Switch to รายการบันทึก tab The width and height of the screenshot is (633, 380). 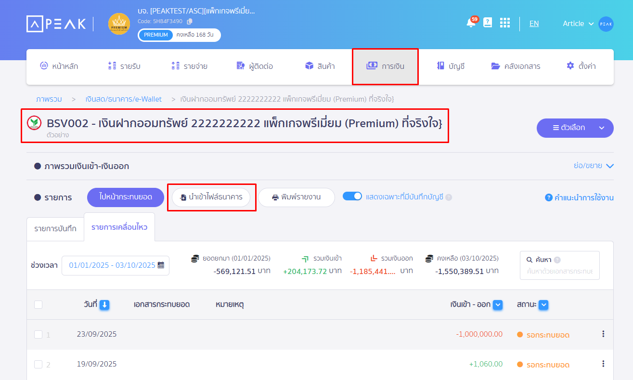[55, 228]
